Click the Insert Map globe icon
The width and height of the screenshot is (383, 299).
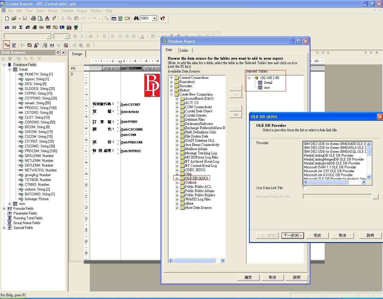pos(76,27)
